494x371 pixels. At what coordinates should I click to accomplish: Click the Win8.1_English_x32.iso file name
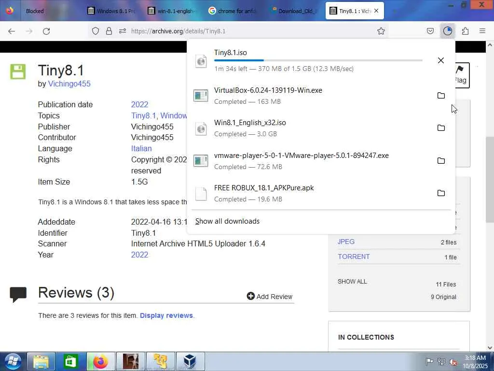pos(250,123)
